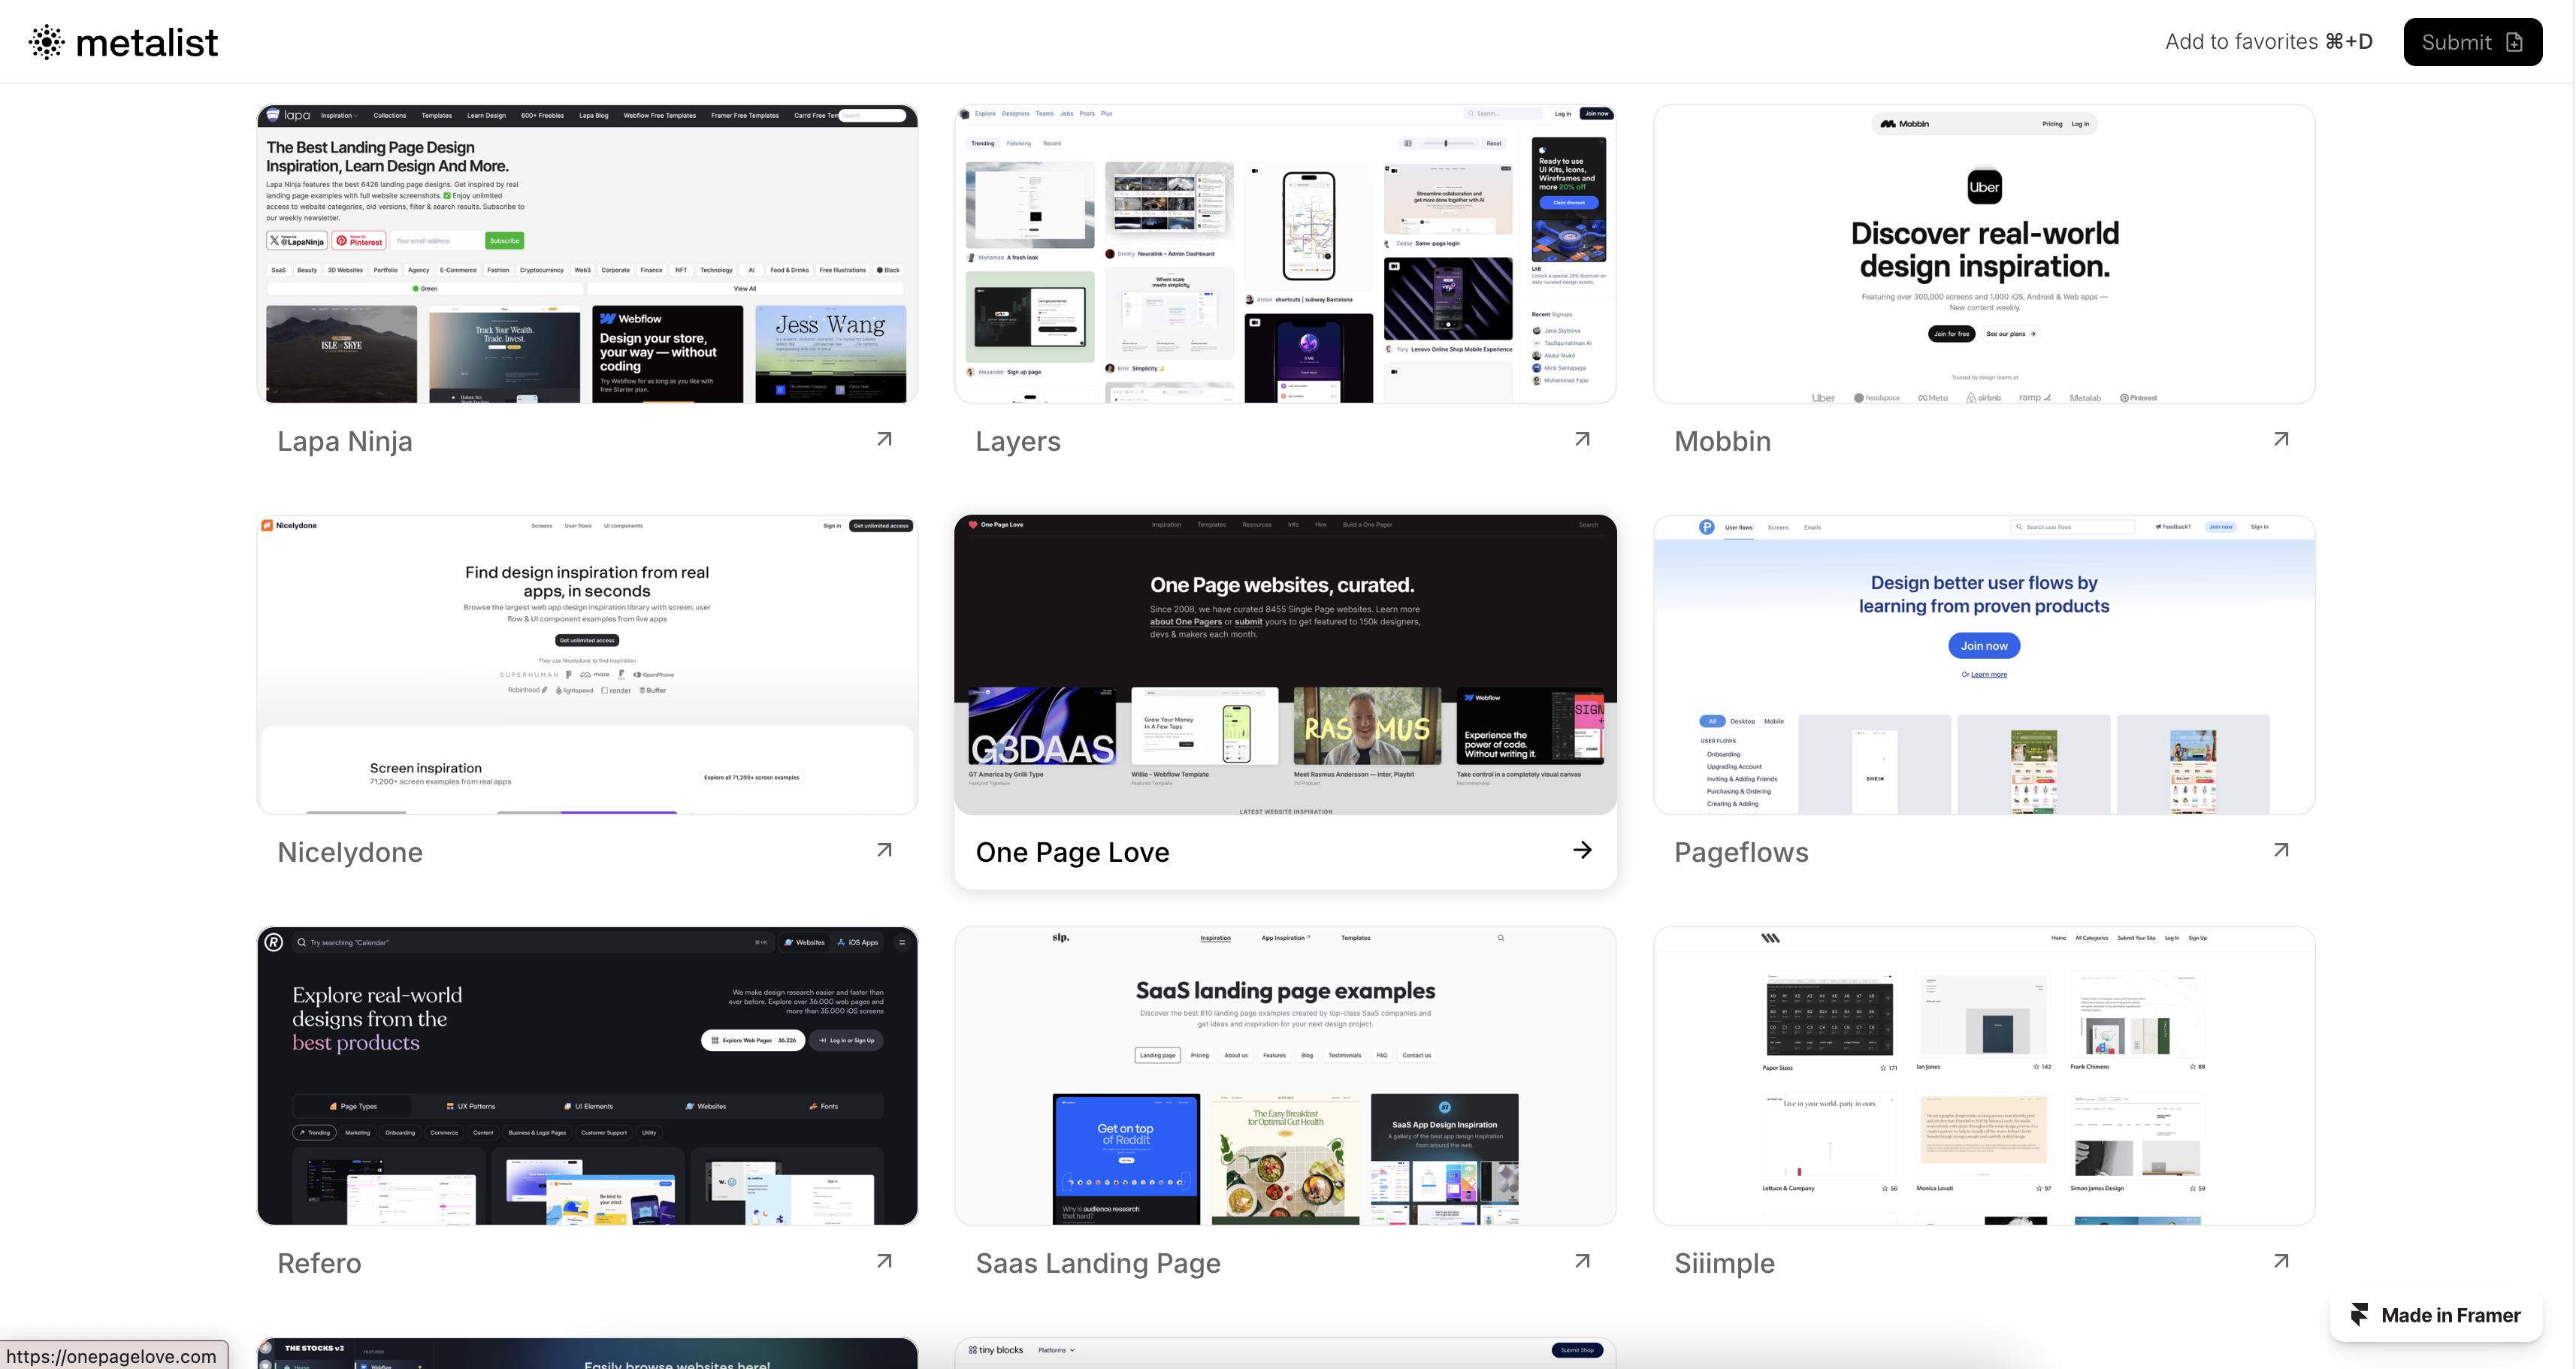Viewport: 2576px width, 1369px height.
Task: Open the Lapa Ninja preview thumbnail
Action: point(587,254)
